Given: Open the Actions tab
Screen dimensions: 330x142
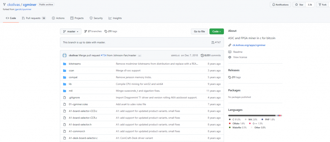Looking at the screenshot, I should point(58,18).
